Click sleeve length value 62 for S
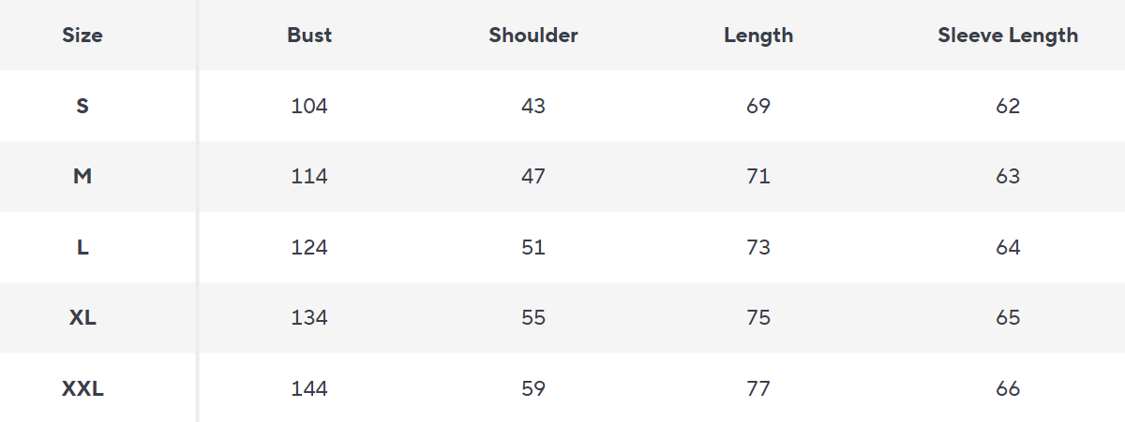The height and width of the screenshot is (422, 1125). tap(1008, 106)
